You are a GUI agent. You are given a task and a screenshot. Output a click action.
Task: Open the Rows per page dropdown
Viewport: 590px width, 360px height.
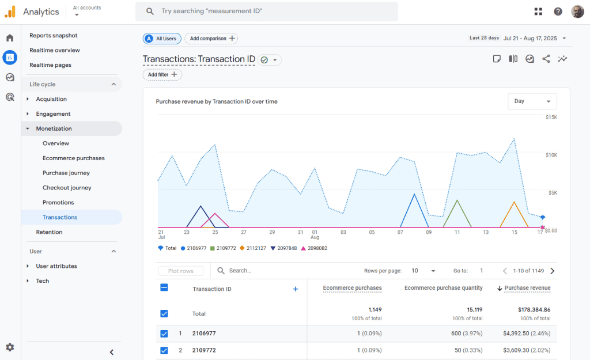click(x=423, y=271)
